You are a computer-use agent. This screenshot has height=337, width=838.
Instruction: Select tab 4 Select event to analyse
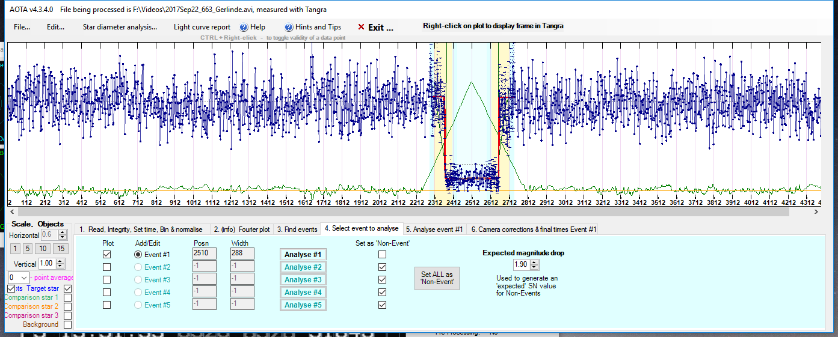point(362,228)
